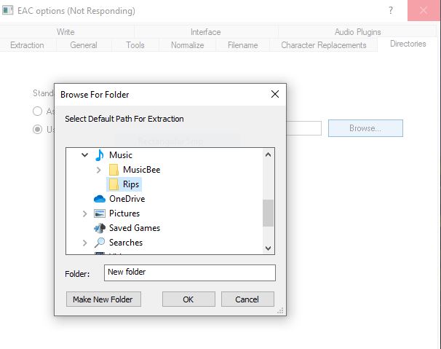Click the Browse... button in EAC options
The image size is (441, 349).
pyautogui.click(x=365, y=128)
